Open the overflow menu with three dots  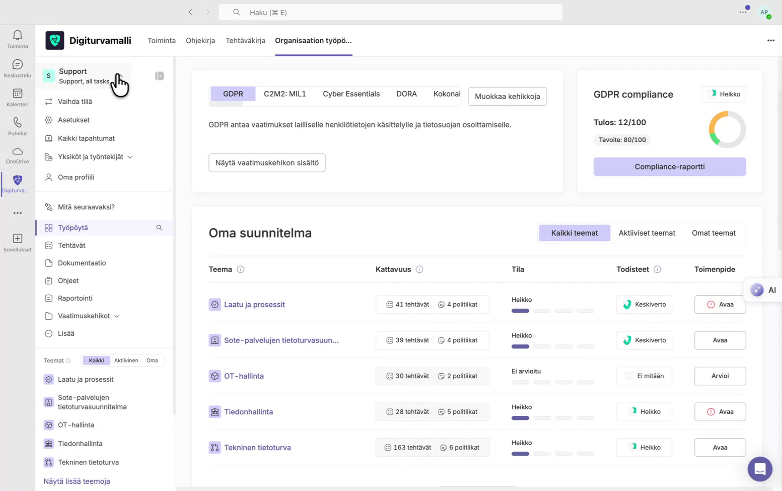pos(771,41)
